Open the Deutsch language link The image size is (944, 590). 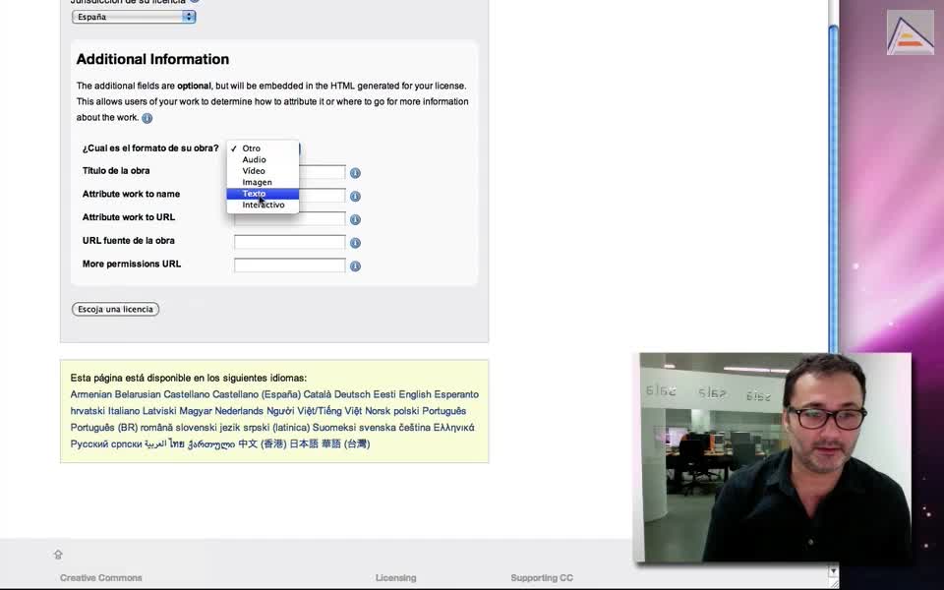coord(352,394)
